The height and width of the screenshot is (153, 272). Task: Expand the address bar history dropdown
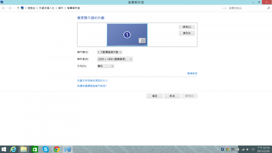223,8
